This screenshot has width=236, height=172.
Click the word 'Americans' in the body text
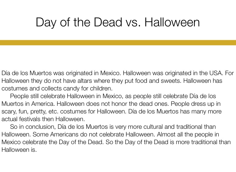pyautogui.click(x=61, y=135)
